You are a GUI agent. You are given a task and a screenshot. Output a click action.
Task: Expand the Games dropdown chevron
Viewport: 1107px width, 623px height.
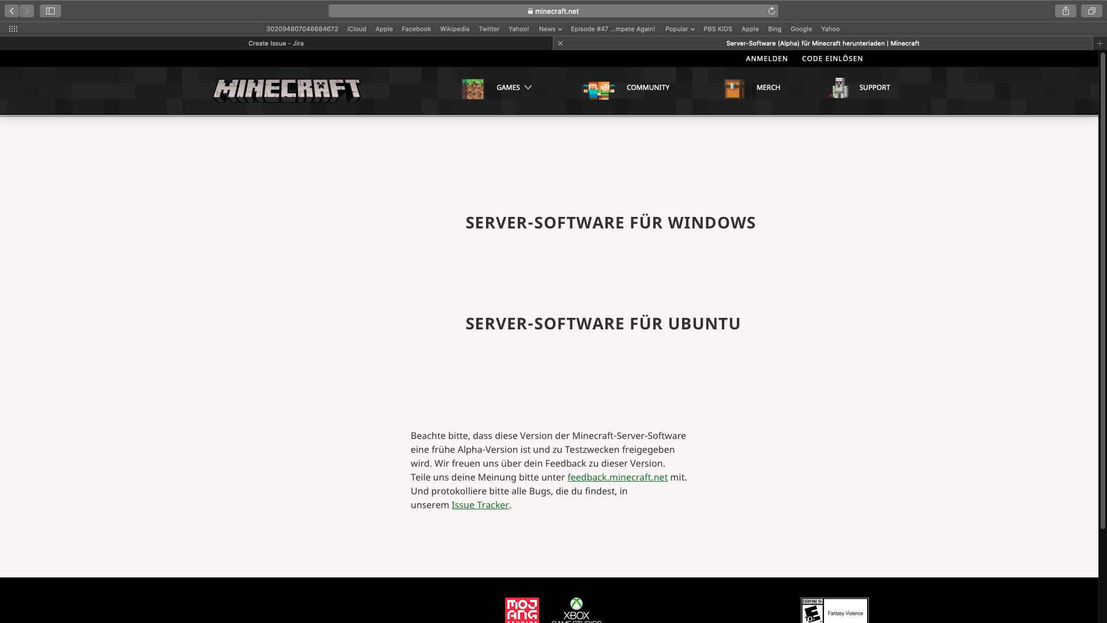point(528,88)
